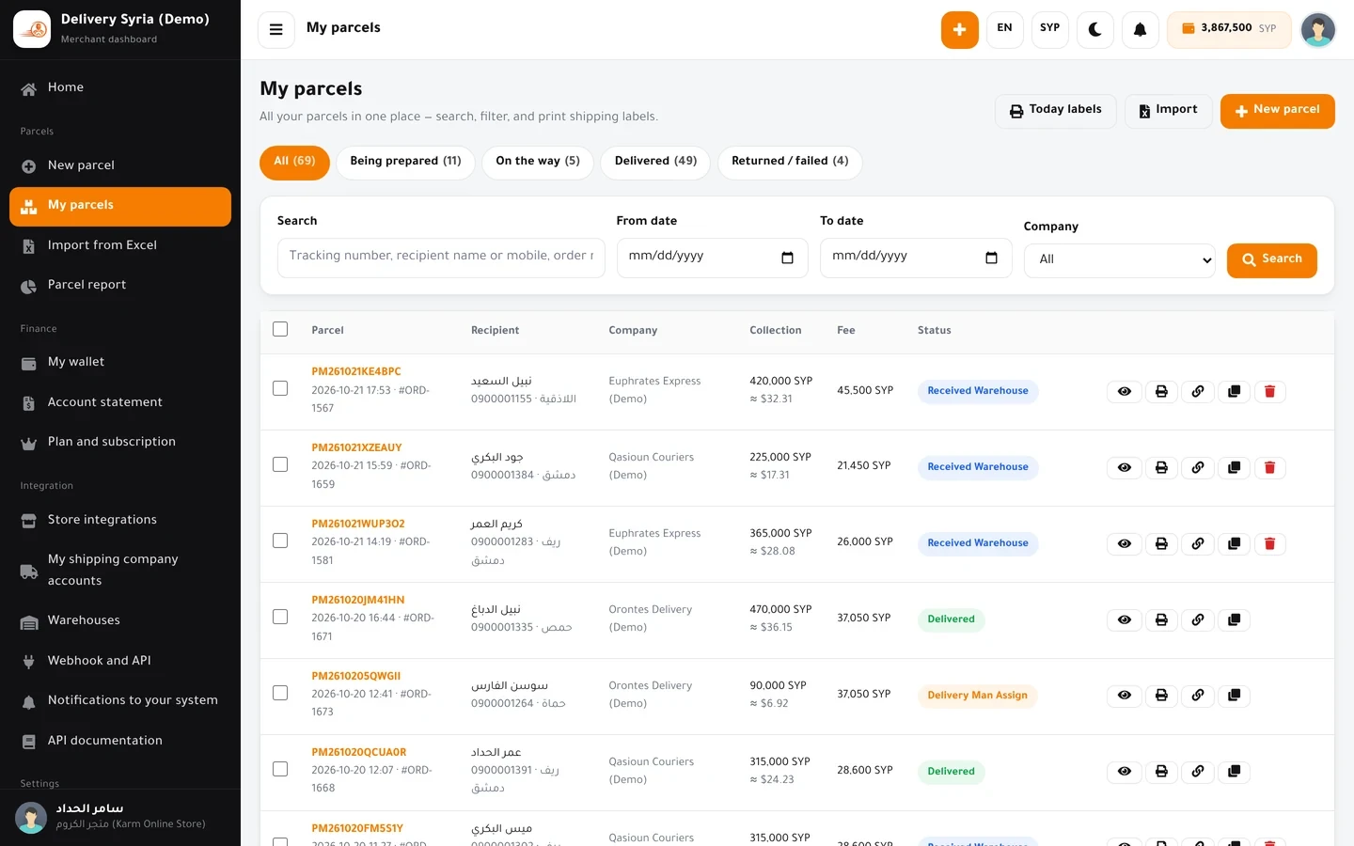Image resolution: width=1354 pixels, height=846 pixels.
Task: Open tracking link PM261020JM41HN
Action: (358, 600)
